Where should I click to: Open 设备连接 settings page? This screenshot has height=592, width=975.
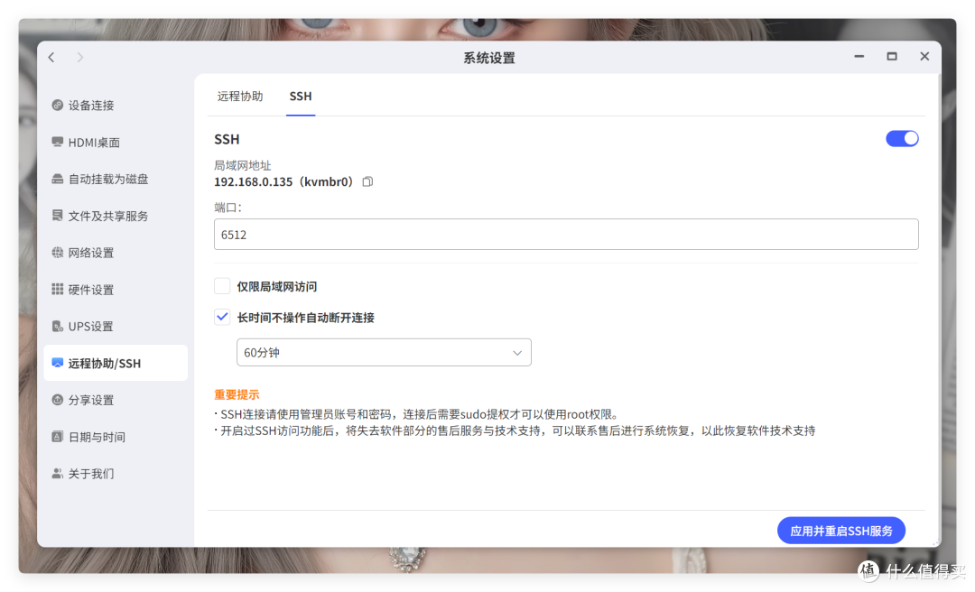(116, 105)
